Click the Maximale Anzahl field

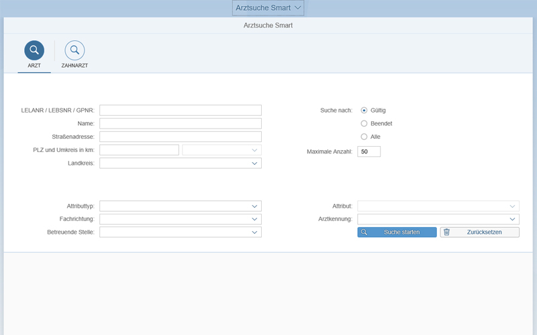369,151
